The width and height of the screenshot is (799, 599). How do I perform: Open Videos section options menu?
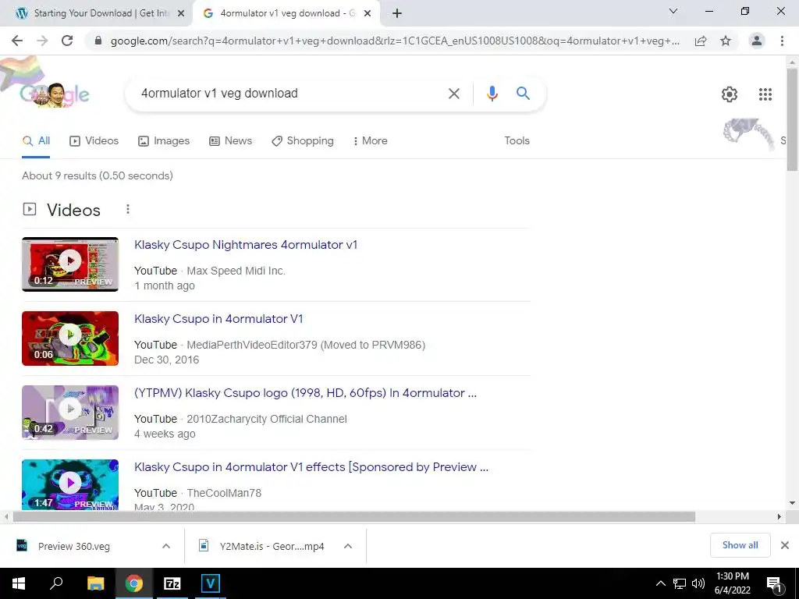128,209
